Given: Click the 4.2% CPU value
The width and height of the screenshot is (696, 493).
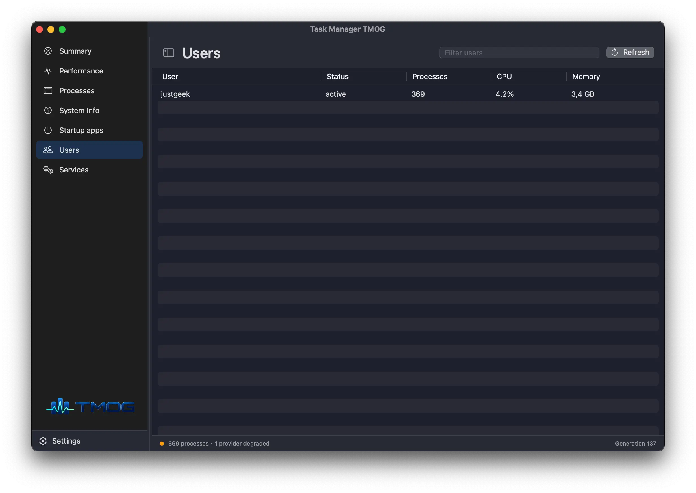Looking at the screenshot, I should click(x=505, y=94).
